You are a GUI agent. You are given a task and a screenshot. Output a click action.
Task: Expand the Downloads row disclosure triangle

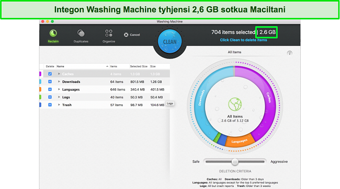[59, 81]
